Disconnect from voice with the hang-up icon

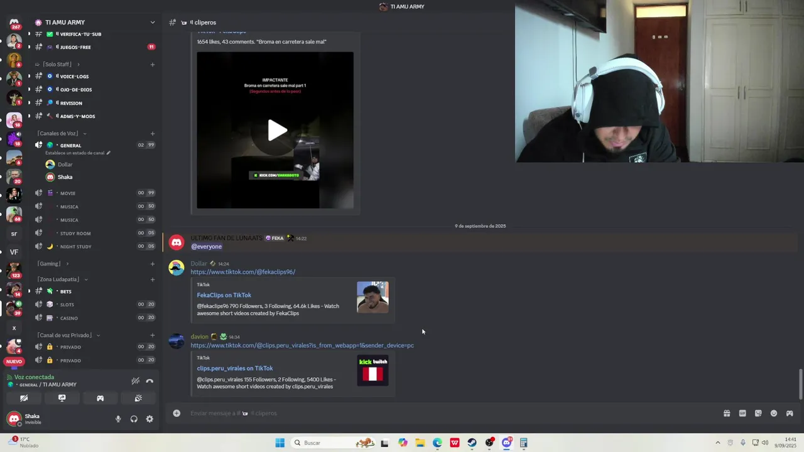[149, 381]
